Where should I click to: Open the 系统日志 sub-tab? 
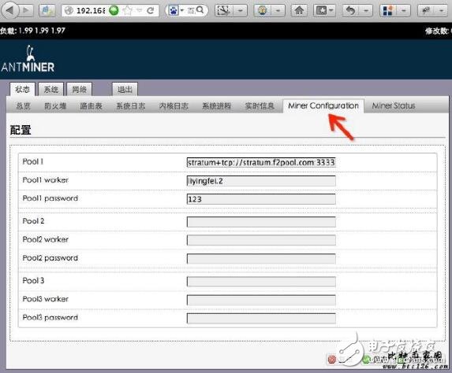(131, 106)
